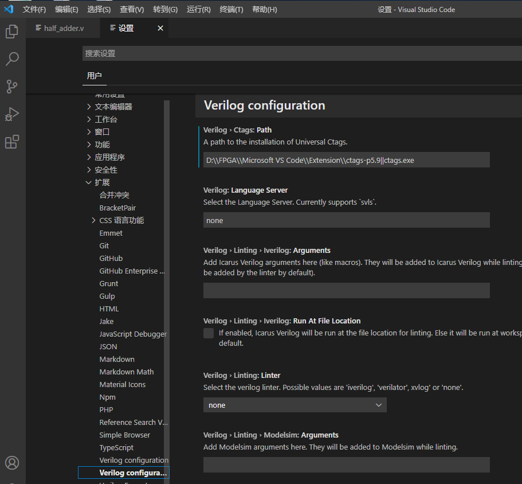
Task: Select JSON in the settings tree
Action: pos(108,347)
